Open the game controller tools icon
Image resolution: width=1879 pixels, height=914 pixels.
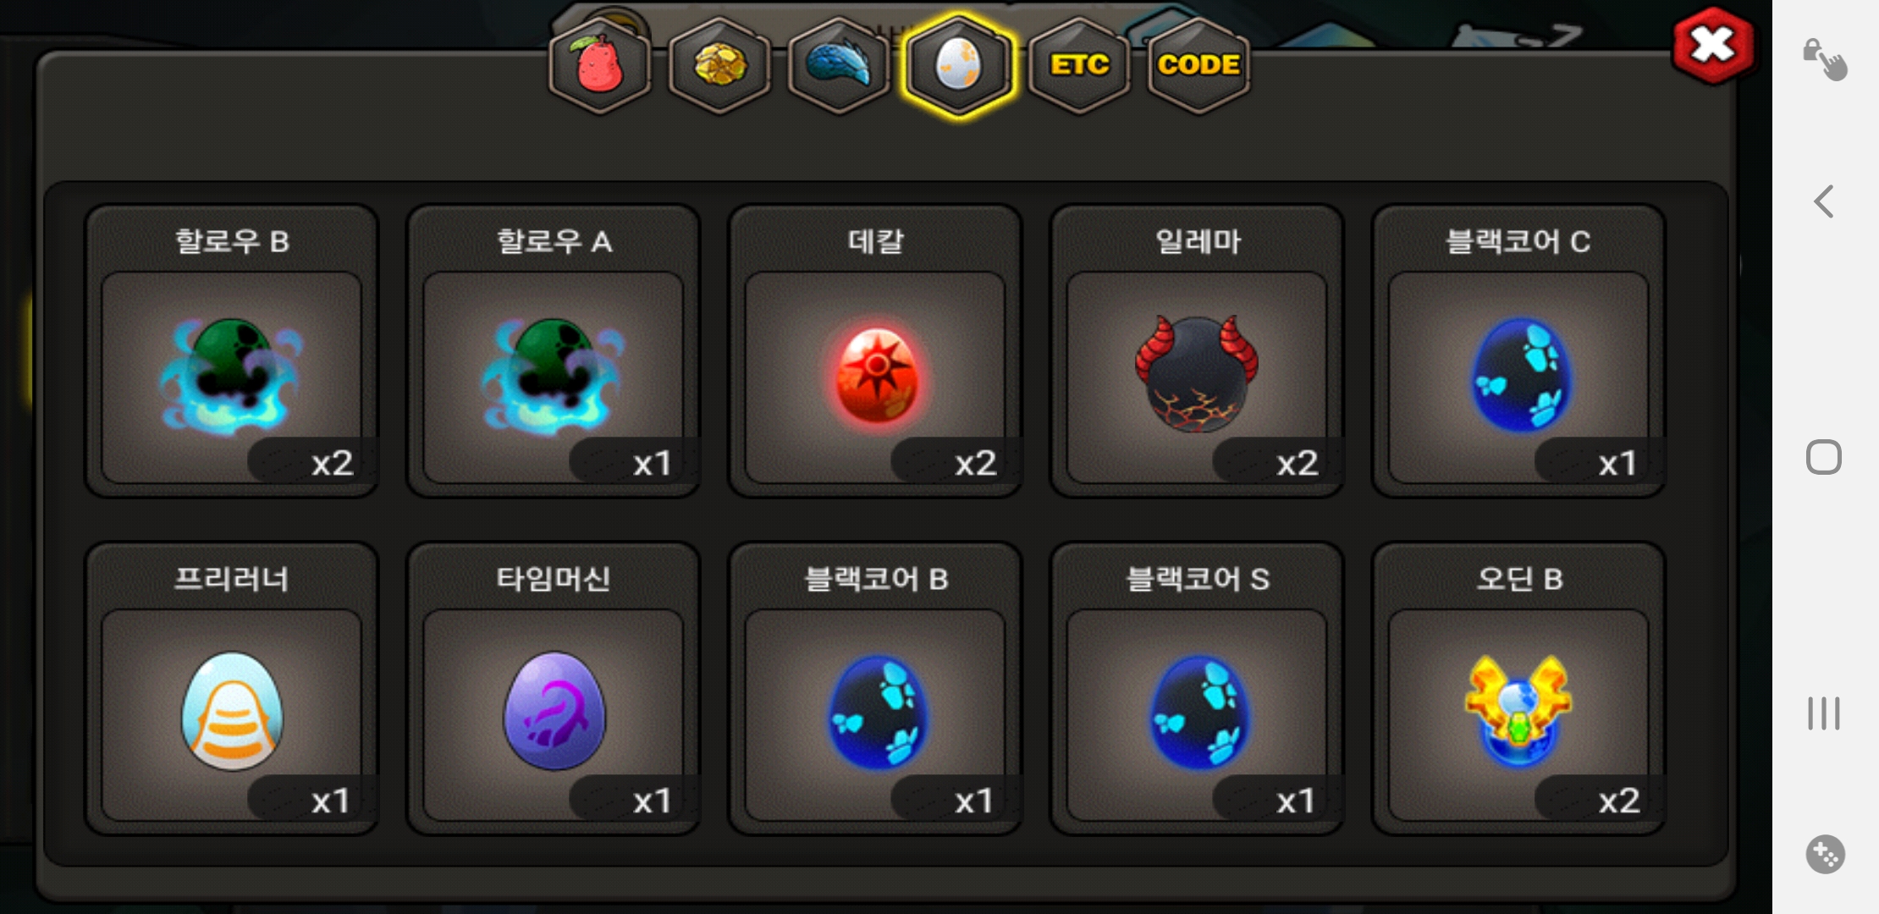pos(1825,854)
